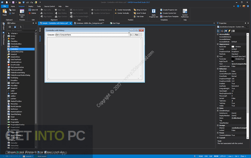Click the Create Control Set icon
251x158 pixels.
point(161,13)
